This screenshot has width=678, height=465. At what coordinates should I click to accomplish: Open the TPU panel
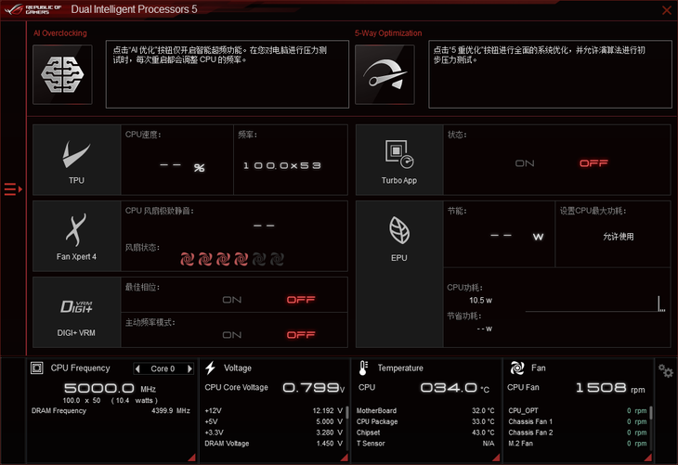76,160
